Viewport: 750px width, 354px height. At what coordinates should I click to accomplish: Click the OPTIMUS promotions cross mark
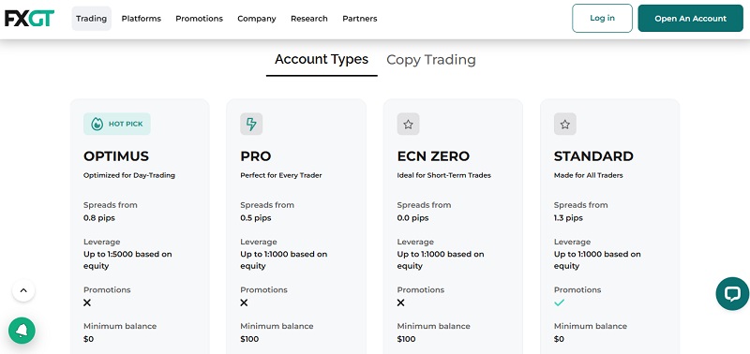(87, 302)
